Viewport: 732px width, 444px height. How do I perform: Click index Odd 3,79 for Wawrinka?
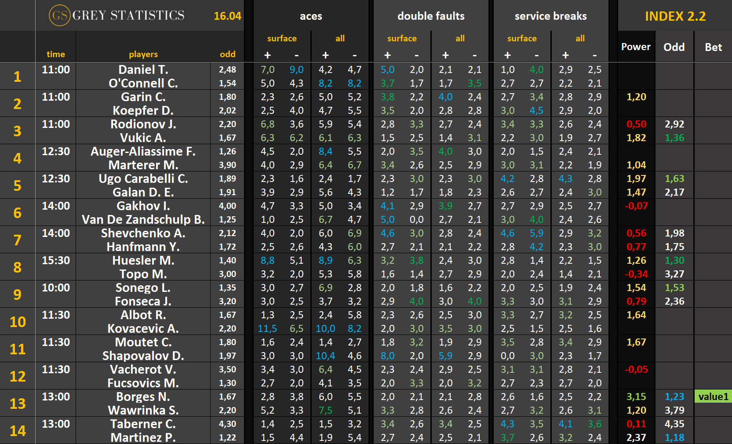click(674, 410)
